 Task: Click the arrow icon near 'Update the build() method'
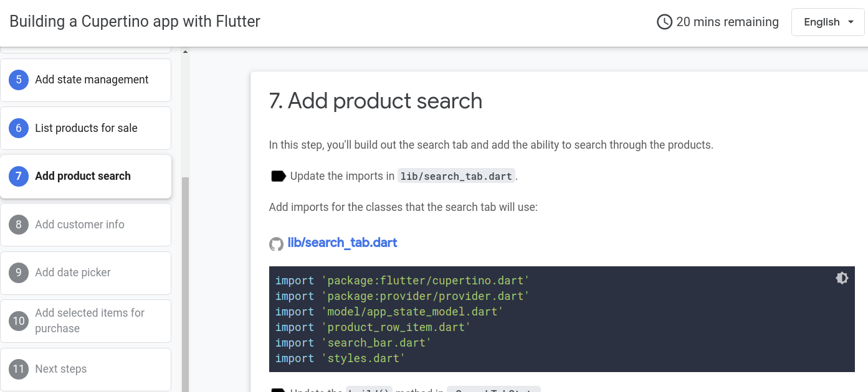pyautogui.click(x=277, y=391)
